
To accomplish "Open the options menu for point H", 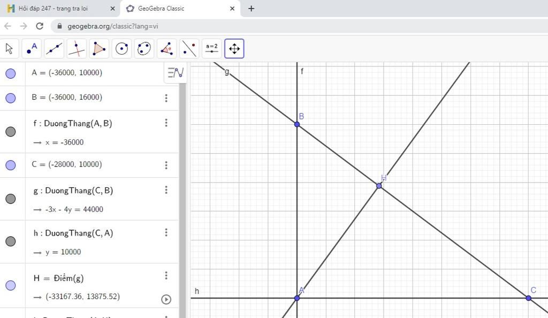I will click(166, 276).
